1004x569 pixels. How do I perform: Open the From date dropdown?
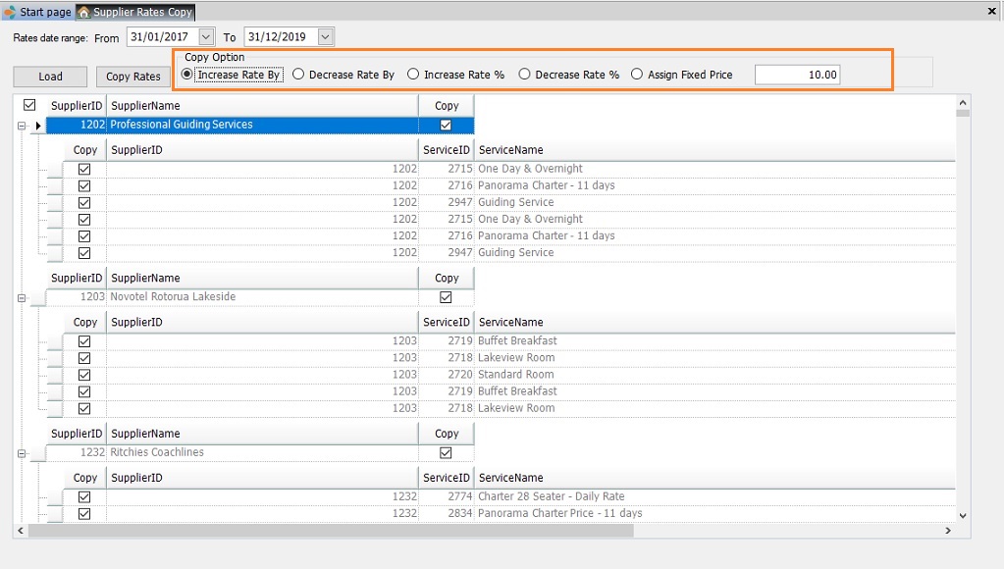tap(205, 37)
